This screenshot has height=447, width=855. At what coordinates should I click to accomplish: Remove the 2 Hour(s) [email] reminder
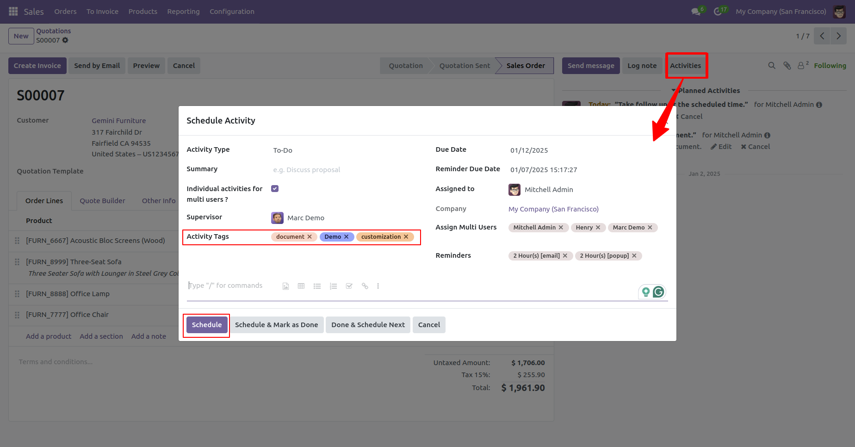coord(565,256)
